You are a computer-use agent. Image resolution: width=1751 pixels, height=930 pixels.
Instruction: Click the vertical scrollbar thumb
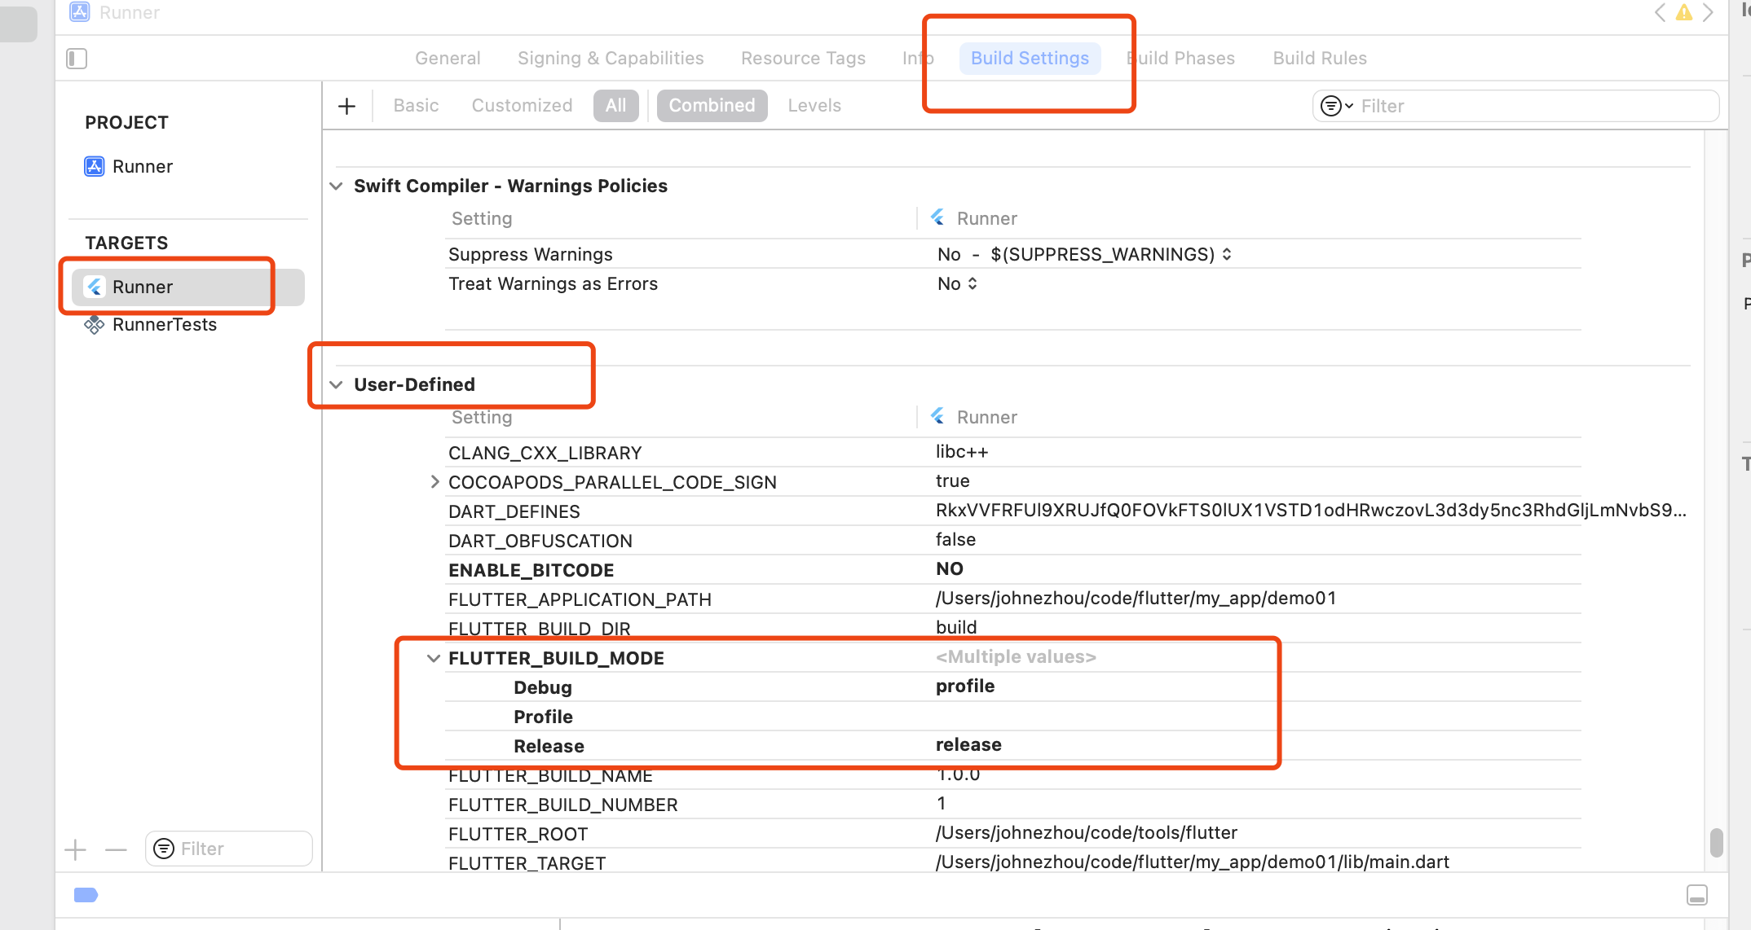tap(1716, 843)
